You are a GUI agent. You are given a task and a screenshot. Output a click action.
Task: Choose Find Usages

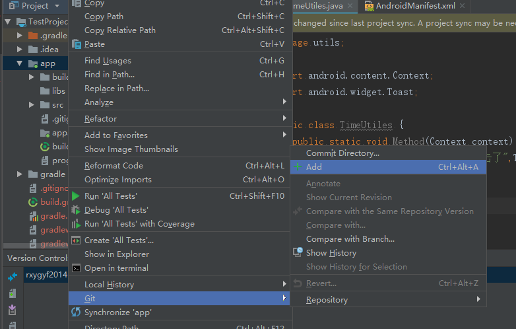(180, 61)
